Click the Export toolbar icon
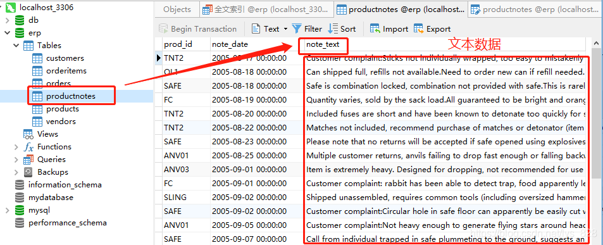This screenshot has width=603, height=245. click(x=418, y=28)
